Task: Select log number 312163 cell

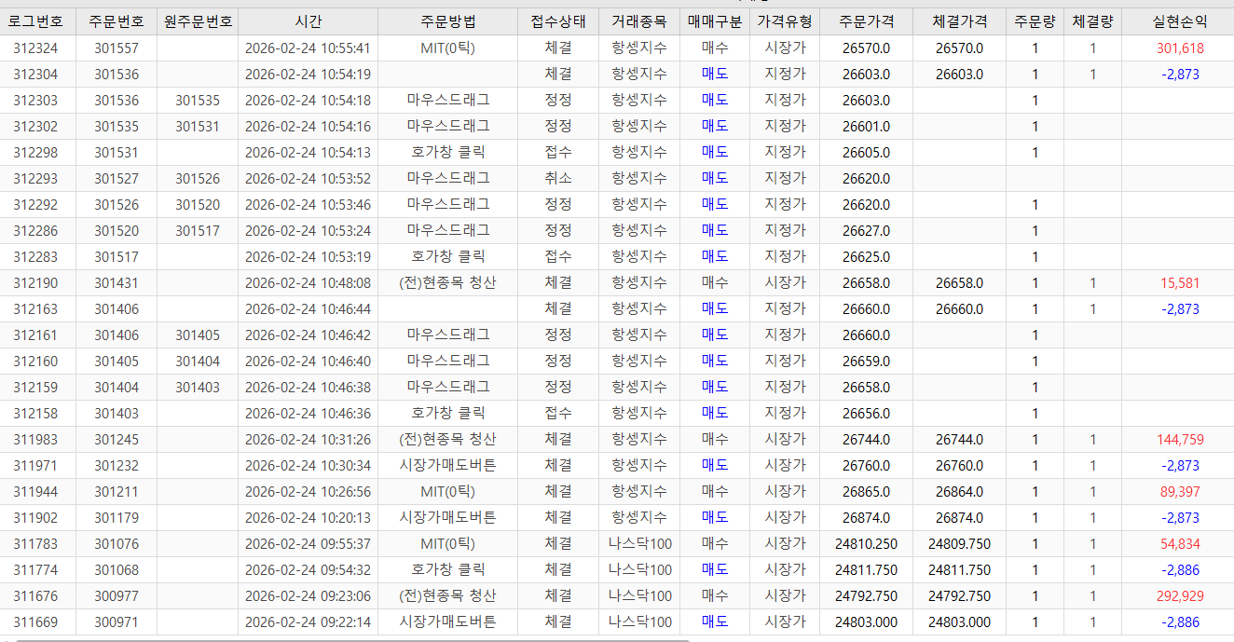Action: (37, 309)
